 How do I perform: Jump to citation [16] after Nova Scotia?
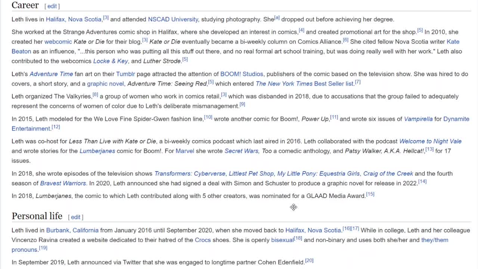[347, 228]
